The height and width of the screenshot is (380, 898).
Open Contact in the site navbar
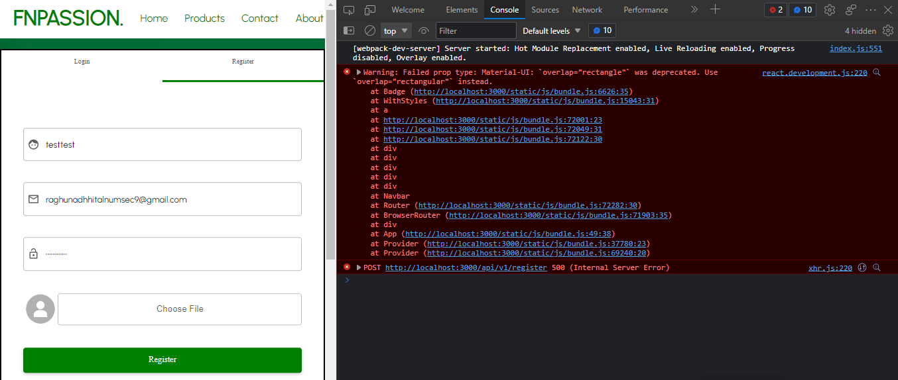tap(260, 19)
